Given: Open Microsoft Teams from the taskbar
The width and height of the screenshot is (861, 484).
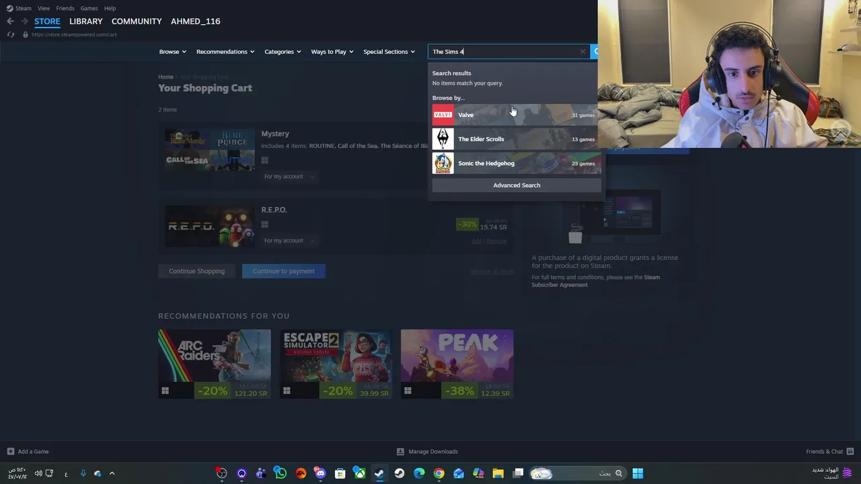Looking at the screenshot, I should pos(261,473).
